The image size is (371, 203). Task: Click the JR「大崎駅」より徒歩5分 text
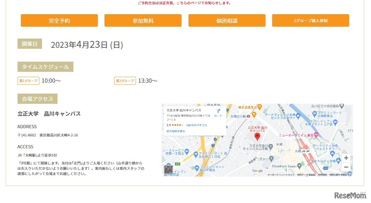37,155
